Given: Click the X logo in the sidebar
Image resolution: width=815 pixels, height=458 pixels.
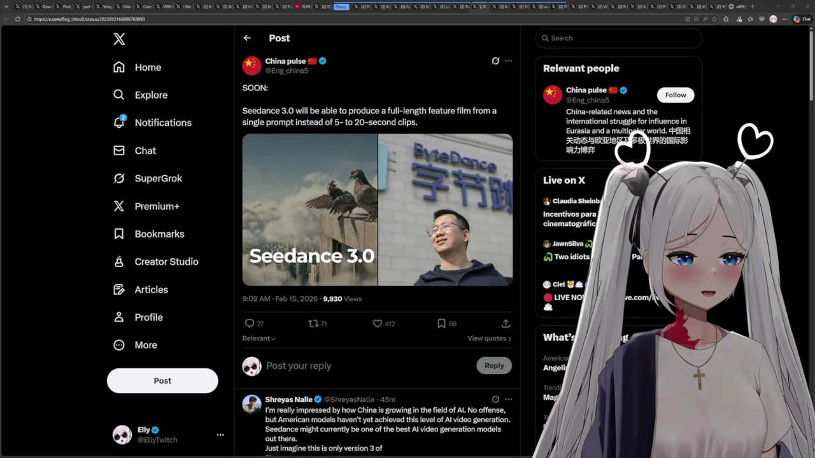Looking at the screenshot, I should pos(119,39).
